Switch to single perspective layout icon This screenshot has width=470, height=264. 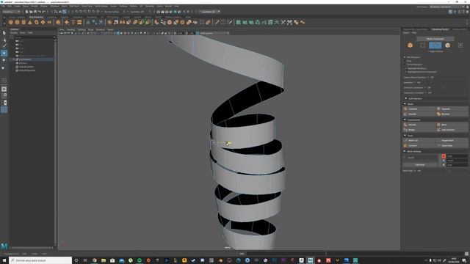[4, 89]
